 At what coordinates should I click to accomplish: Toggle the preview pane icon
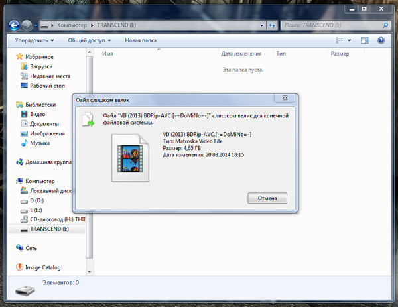point(364,40)
